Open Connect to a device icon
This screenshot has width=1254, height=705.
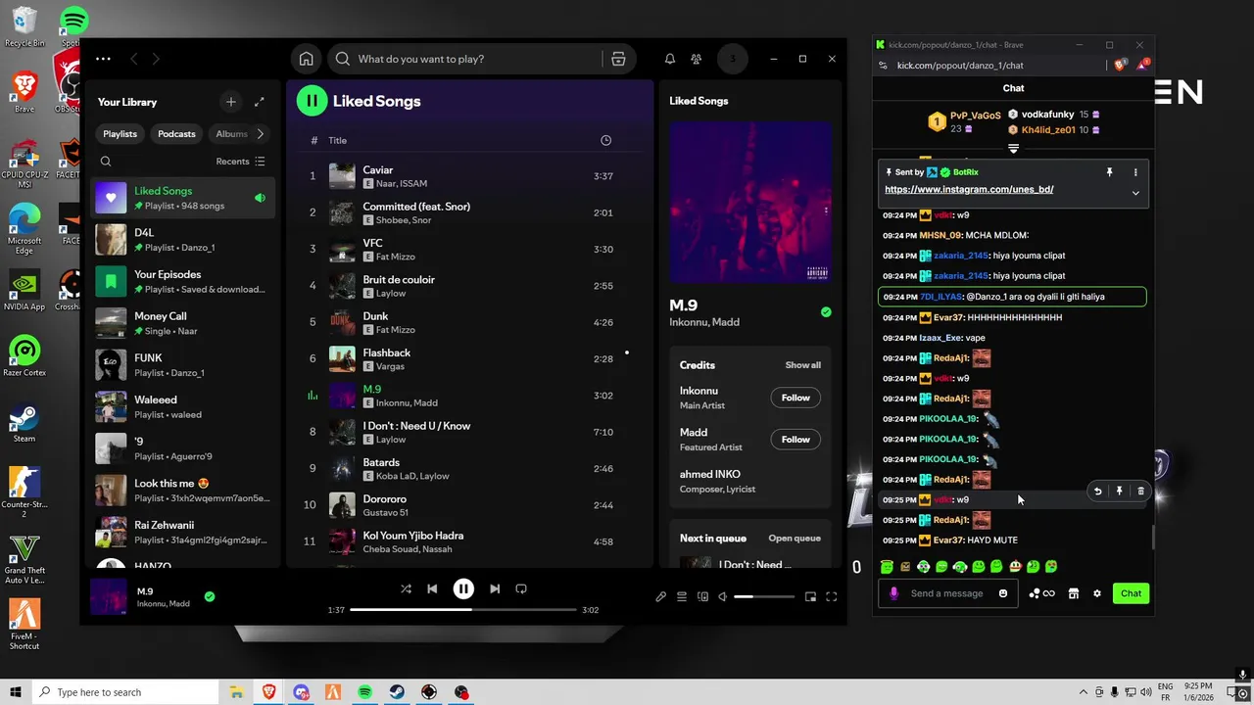[702, 596]
